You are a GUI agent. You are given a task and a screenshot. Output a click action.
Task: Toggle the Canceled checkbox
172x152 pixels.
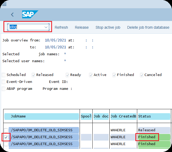[142, 75]
